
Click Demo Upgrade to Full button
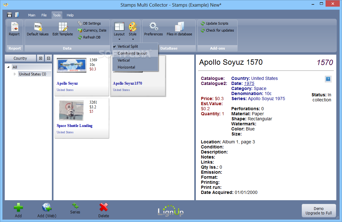click(319, 211)
